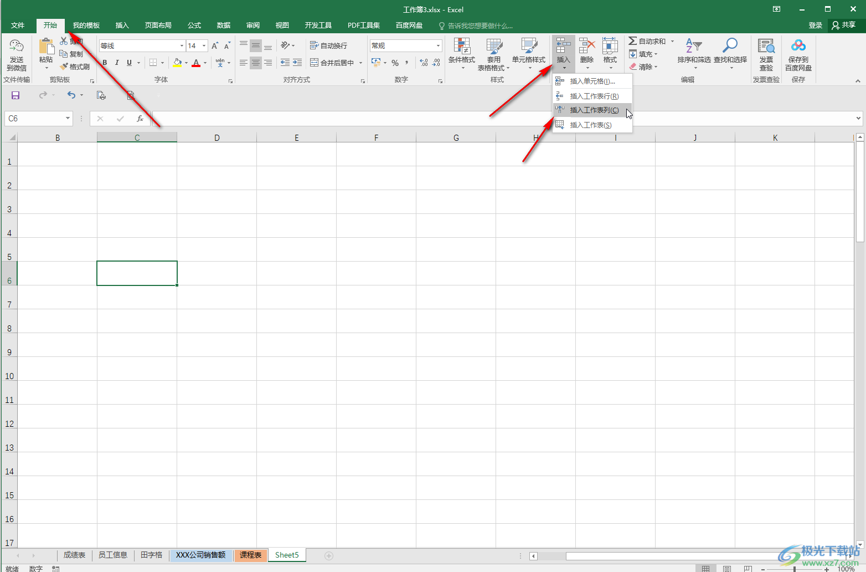This screenshot has height=572, width=866.
Task: Choose 插入工作表列 menu entry
Action: 592,110
